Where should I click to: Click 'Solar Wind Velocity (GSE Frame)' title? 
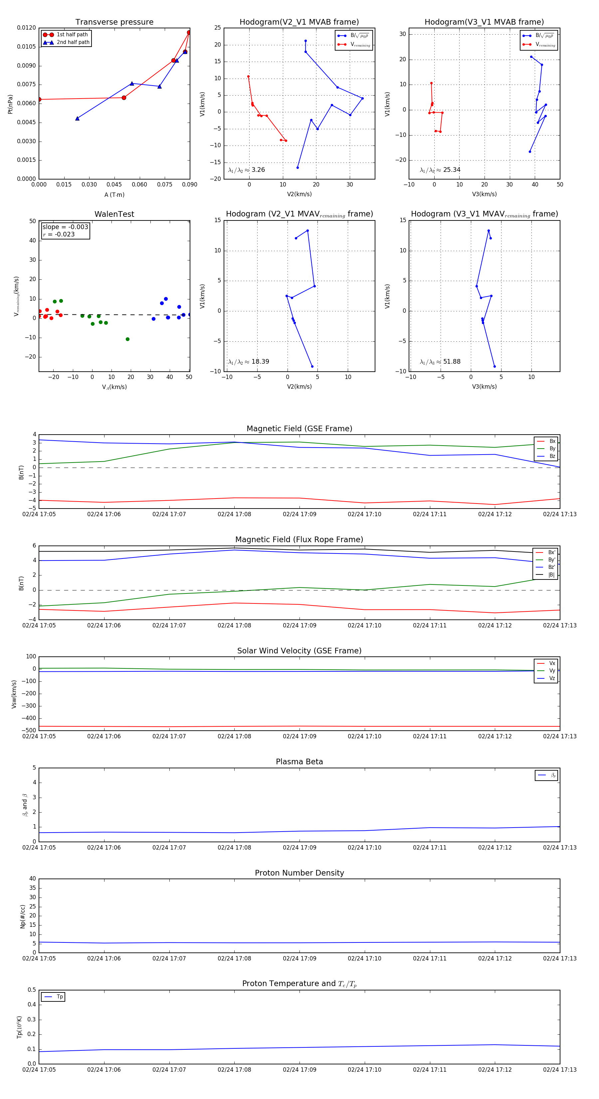pyautogui.click(x=299, y=651)
